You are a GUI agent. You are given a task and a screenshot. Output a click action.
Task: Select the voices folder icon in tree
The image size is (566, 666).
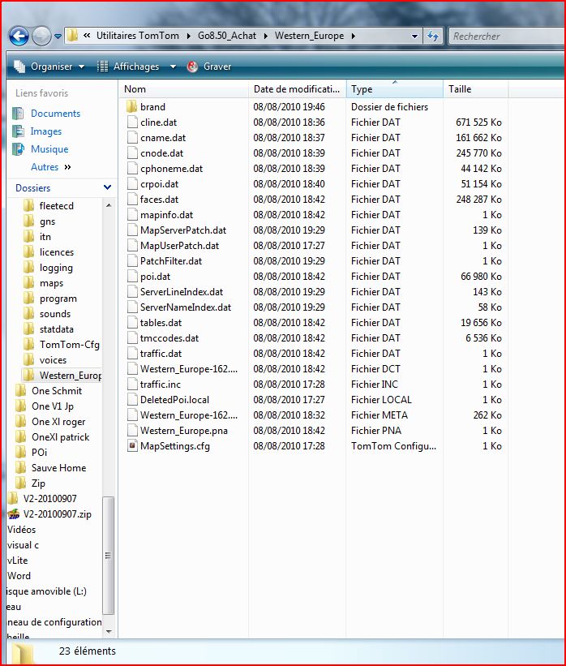click(28, 359)
